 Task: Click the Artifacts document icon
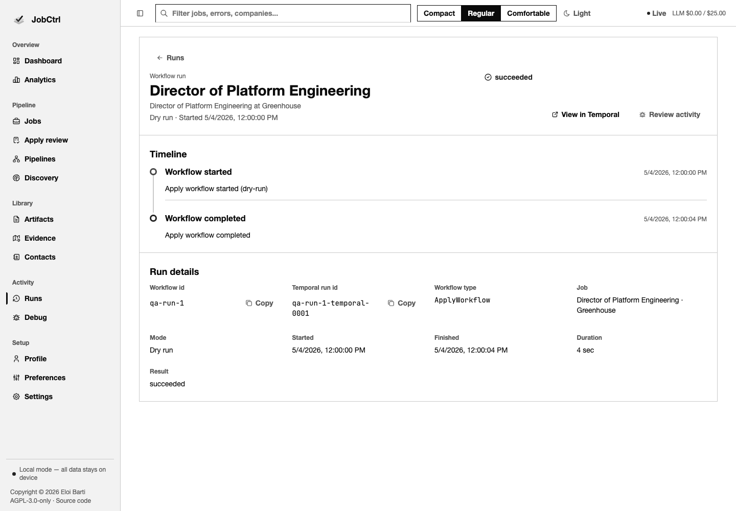(x=16, y=219)
